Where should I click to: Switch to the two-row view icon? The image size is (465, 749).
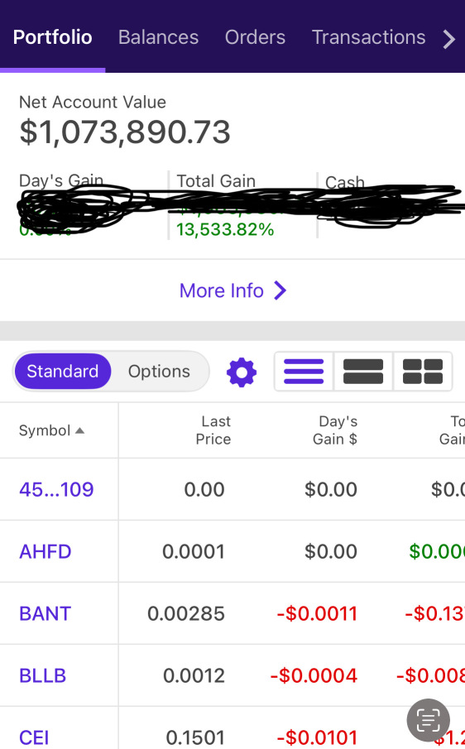(x=363, y=372)
